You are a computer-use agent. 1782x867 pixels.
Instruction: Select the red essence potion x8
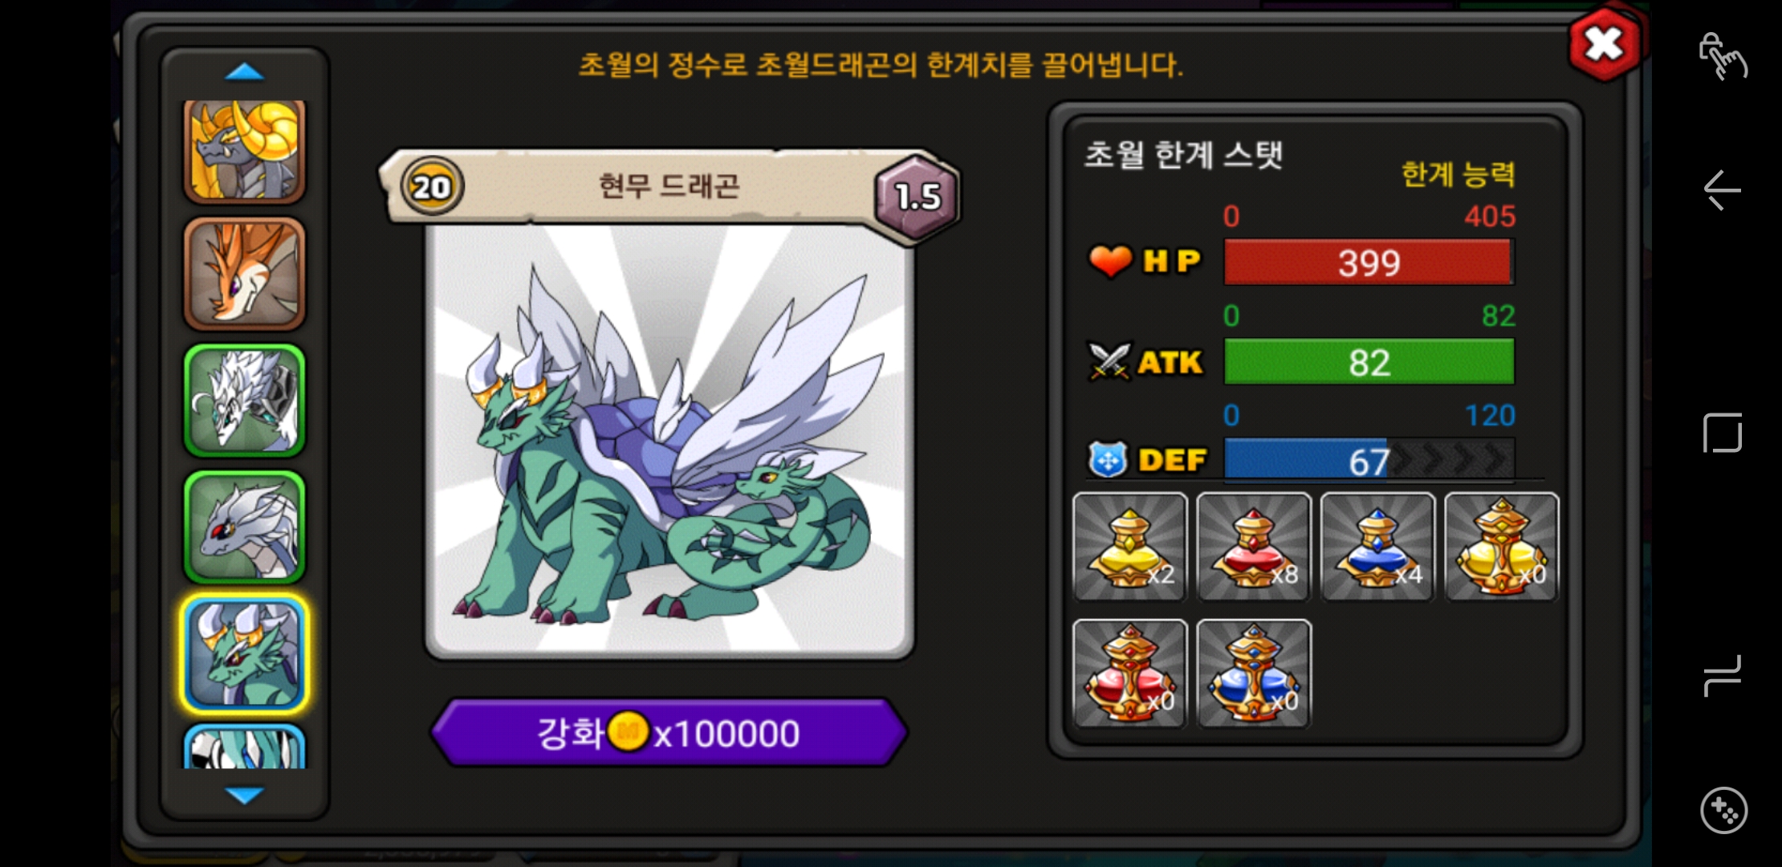point(1254,547)
